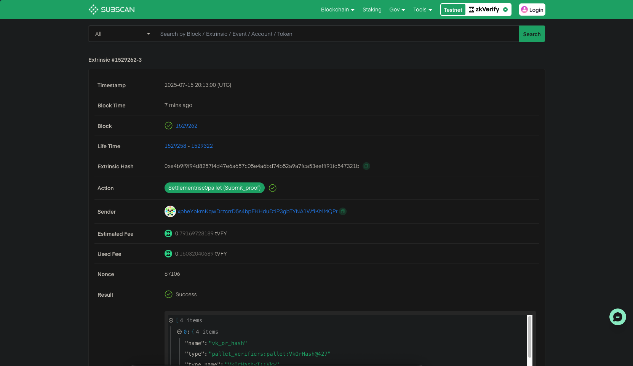Open the All search filter dropdown

[121, 34]
